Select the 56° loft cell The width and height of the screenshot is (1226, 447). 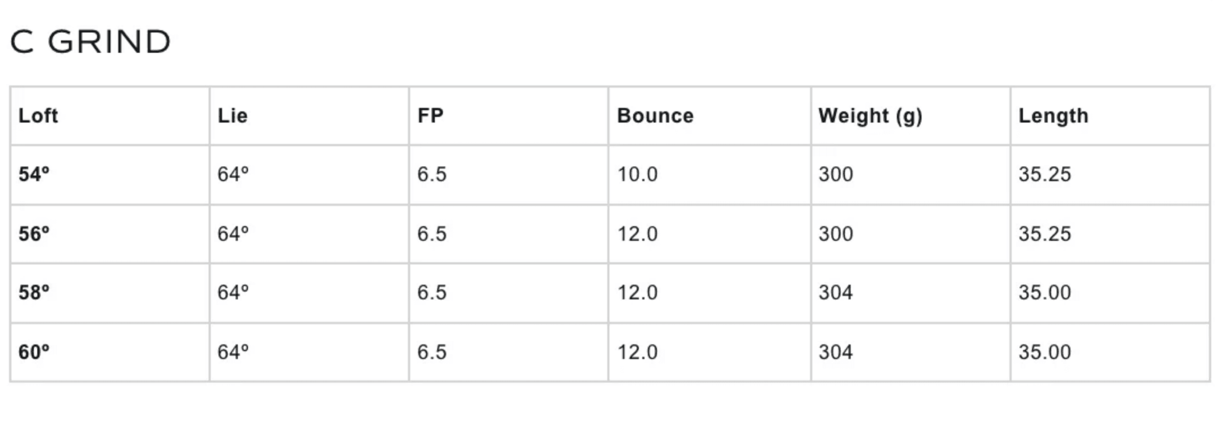coord(34,234)
